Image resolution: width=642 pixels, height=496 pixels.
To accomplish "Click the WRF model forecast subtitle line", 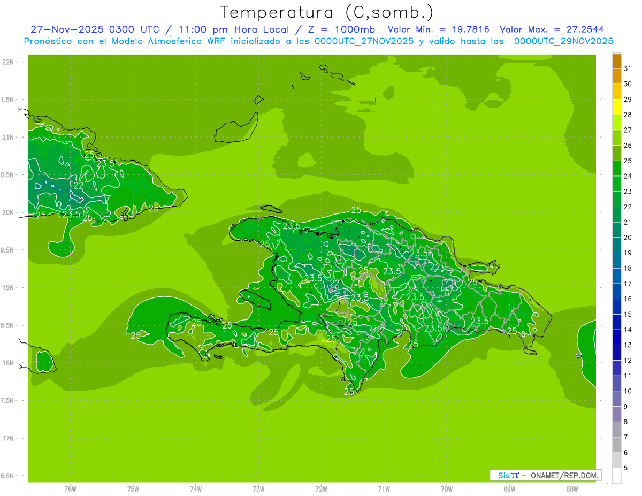I will point(318,41).
